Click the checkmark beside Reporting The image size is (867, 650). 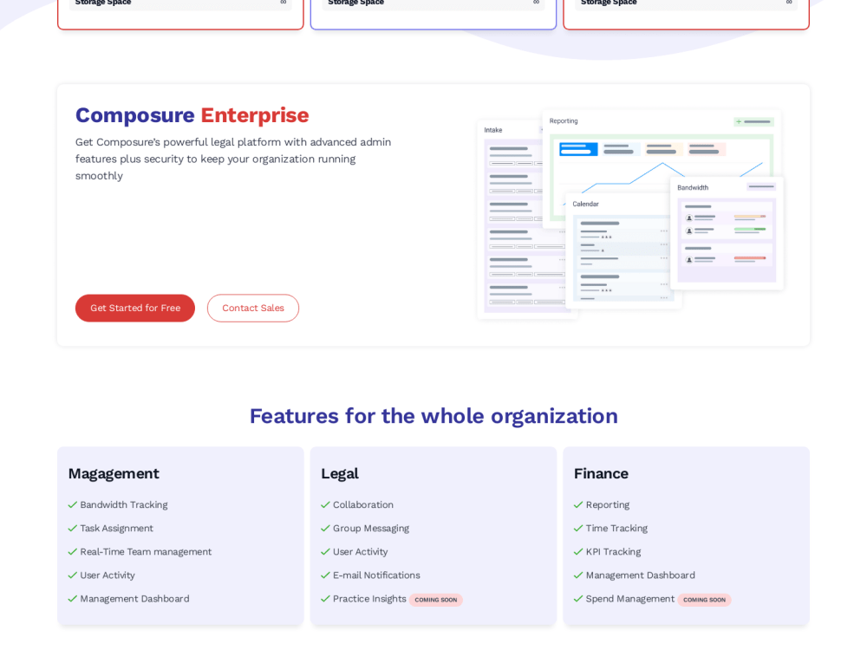tap(578, 504)
